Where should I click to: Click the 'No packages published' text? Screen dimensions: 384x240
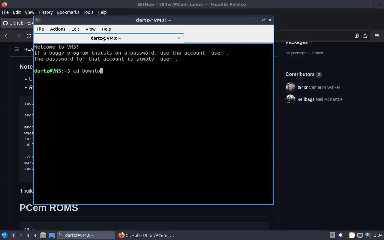304,53
